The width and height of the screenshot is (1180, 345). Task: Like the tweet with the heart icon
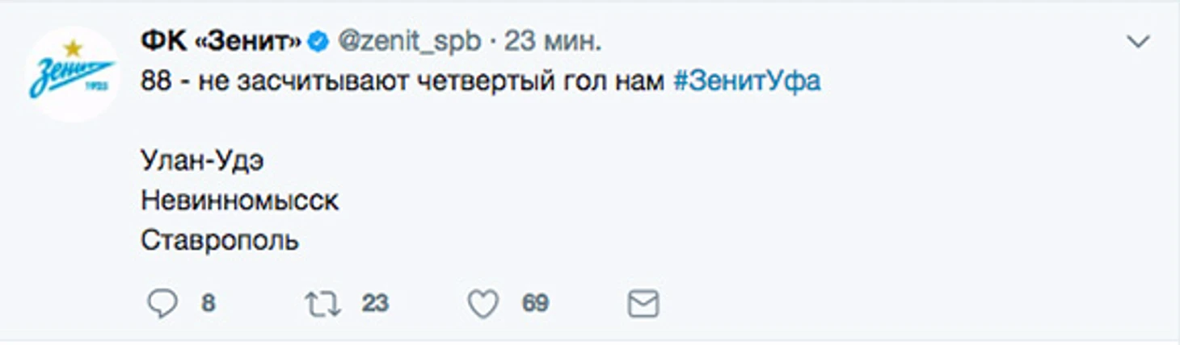click(484, 304)
